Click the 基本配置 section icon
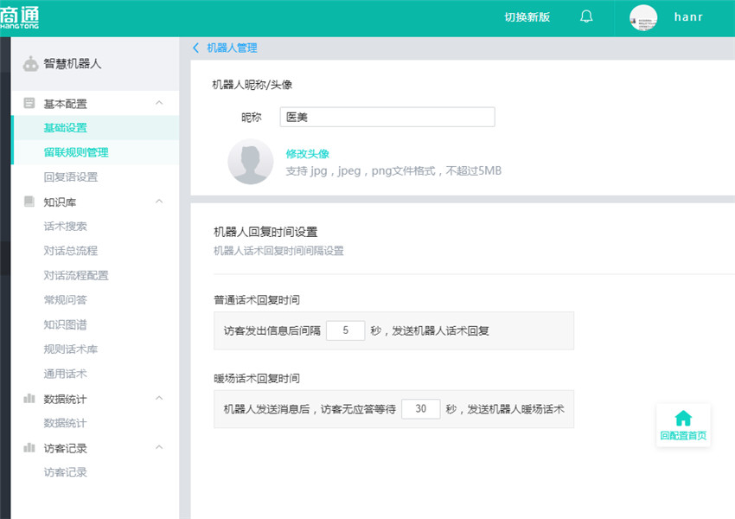The height and width of the screenshot is (519, 735). tap(29, 104)
